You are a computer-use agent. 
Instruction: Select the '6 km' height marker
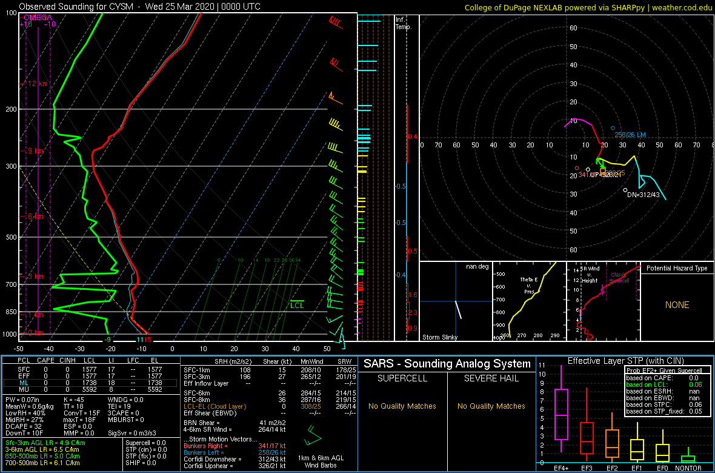pos(36,216)
